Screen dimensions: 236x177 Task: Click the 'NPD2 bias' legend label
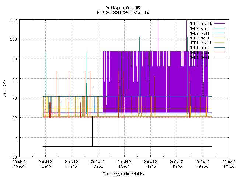[199, 33]
